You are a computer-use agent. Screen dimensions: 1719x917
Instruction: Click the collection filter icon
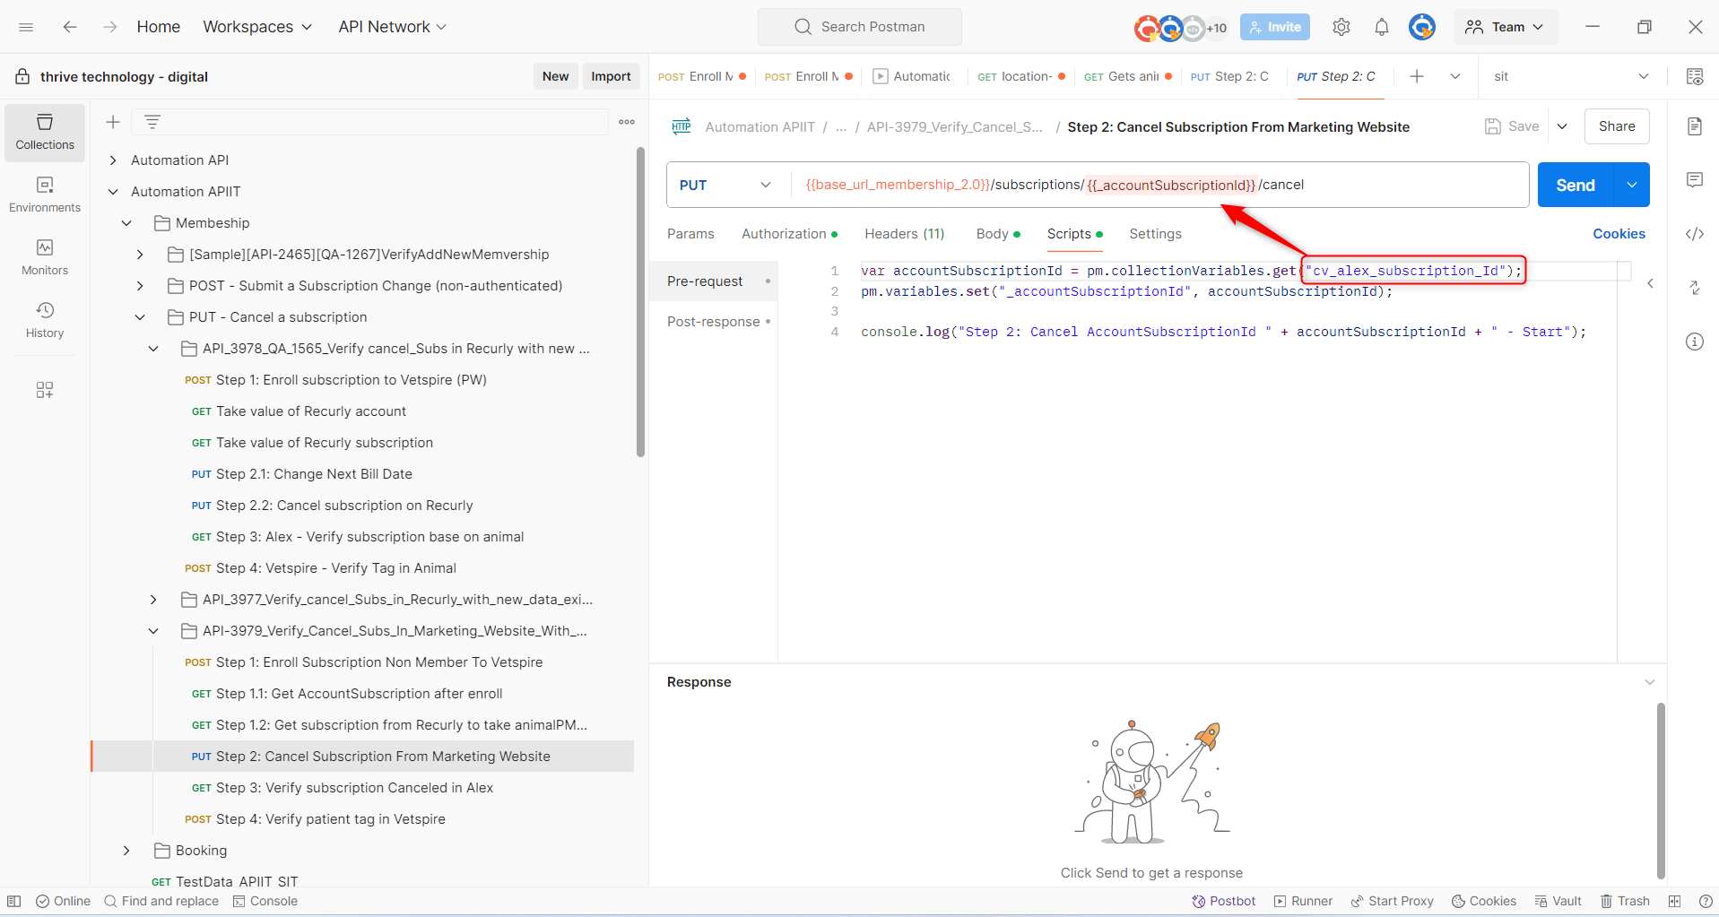click(152, 122)
